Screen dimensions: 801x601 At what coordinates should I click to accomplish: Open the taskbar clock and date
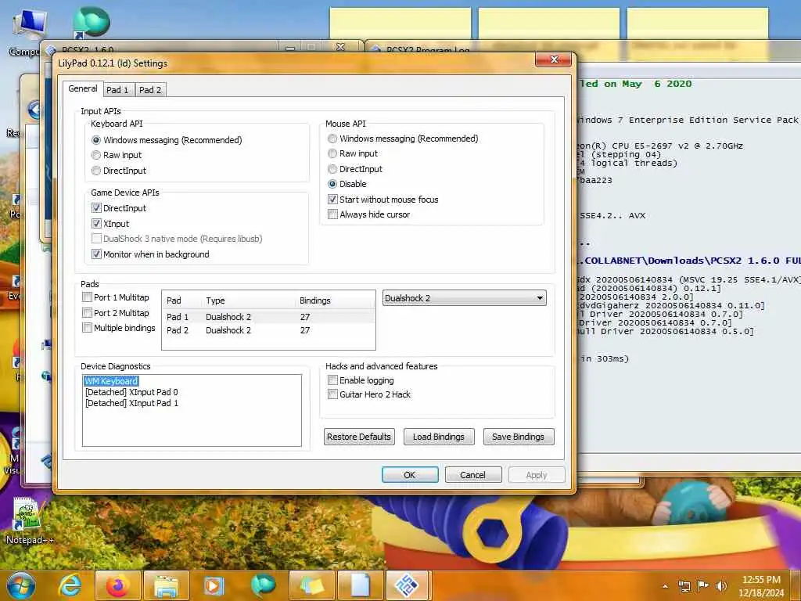(x=761, y=586)
